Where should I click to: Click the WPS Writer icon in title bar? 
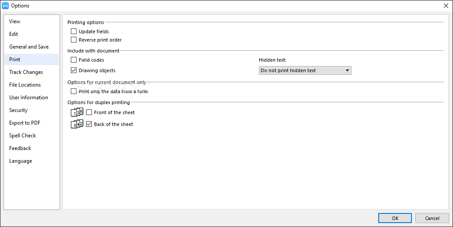pos(5,6)
